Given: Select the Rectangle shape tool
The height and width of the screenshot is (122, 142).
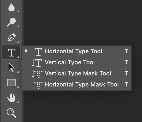Looking at the screenshot, I should 11,83.
